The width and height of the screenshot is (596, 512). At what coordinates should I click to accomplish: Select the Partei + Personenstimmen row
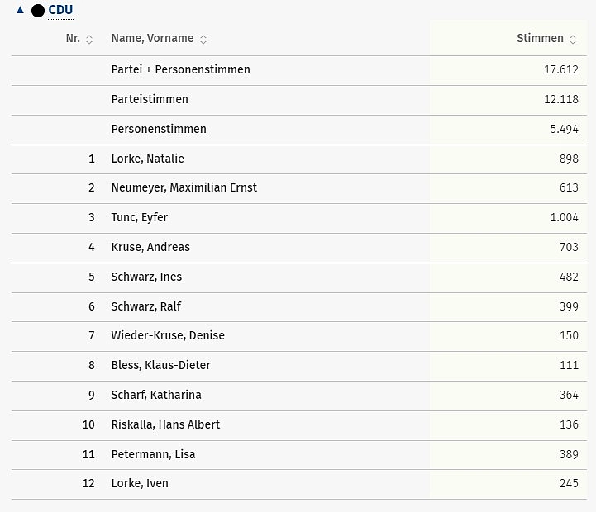pos(180,69)
